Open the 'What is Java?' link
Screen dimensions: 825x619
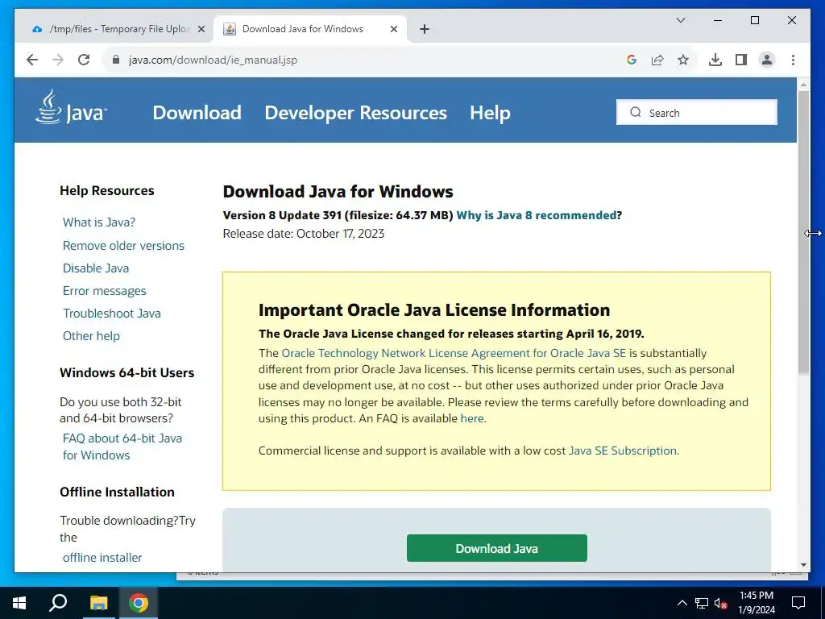click(x=99, y=222)
